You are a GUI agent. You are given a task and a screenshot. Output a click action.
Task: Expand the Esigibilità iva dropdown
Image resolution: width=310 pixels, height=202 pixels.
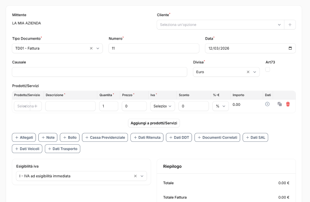[142, 176]
